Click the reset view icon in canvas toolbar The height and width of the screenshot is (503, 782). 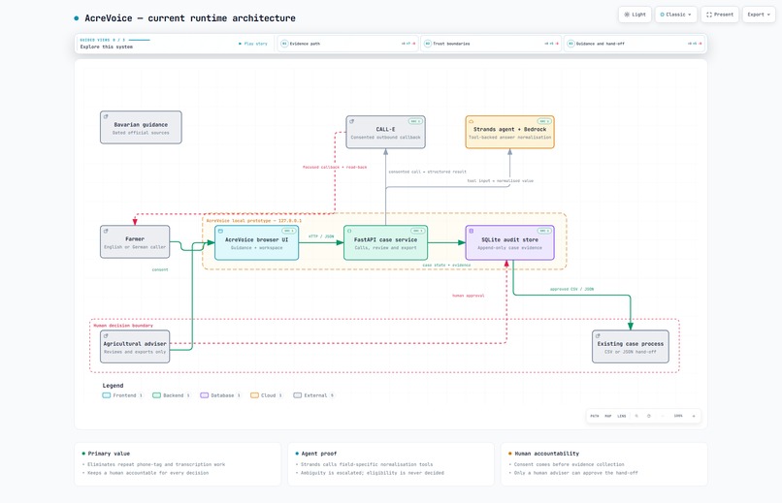(649, 416)
